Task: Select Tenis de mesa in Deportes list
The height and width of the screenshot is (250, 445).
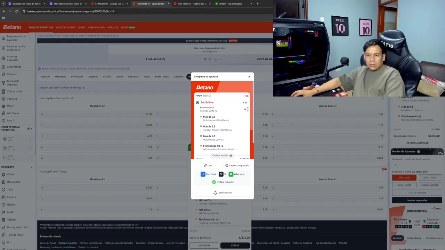Action: click(x=15, y=235)
